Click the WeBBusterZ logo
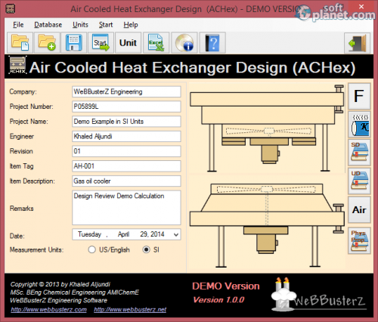The image size is (378, 322). tap(318, 294)
